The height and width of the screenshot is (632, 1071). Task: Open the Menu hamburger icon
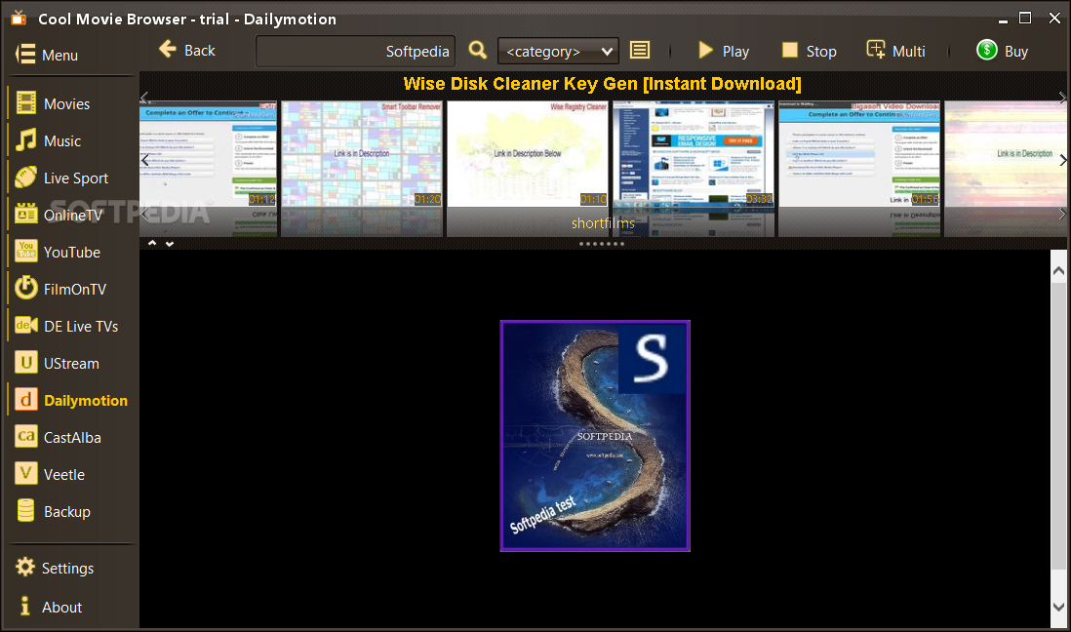[x=25, y=54]
